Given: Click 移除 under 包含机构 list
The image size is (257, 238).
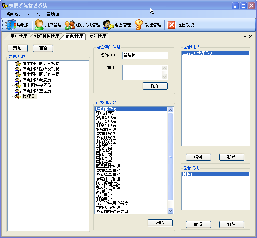Looking at the screenshot, I should 232,224.
